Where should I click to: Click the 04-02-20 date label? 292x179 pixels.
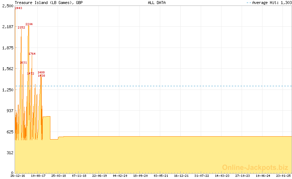pos(120,176)
